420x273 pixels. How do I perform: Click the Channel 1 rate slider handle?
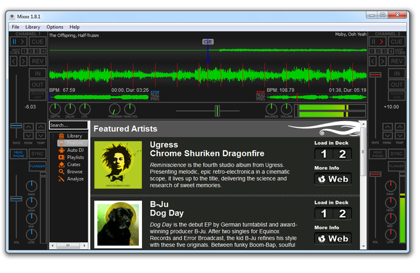[x=16, y=125]
